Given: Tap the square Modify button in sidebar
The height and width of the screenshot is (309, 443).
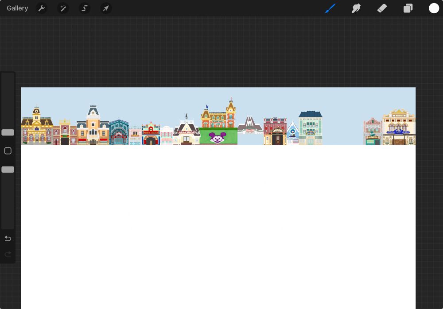Looking at the screenshot, I should 8,151.
